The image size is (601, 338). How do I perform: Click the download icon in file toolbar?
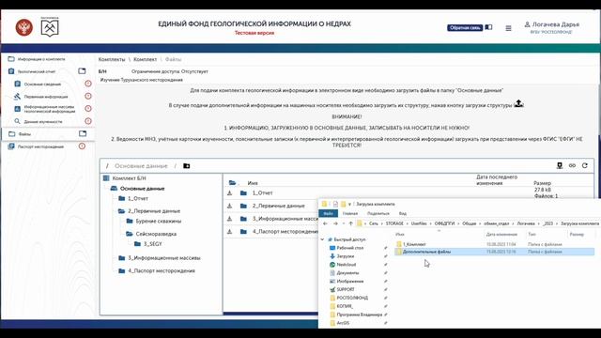tap(560, 165)
